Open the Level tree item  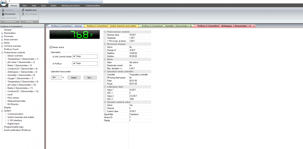tap(10, 94)
